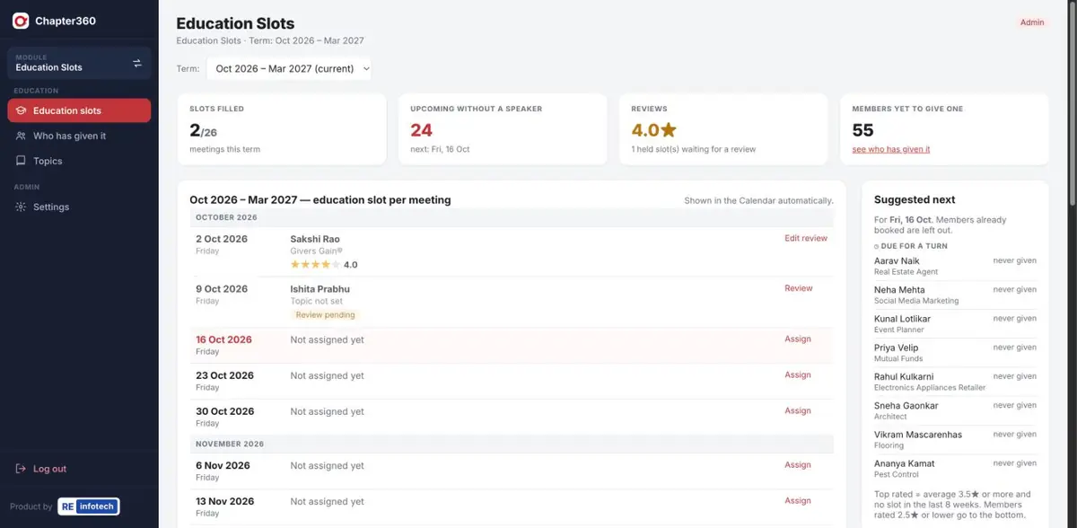Viewport: 1077px width, 528px height.
Task: Click the Slots Filled 2/26 card
Action: coord(282,129)
